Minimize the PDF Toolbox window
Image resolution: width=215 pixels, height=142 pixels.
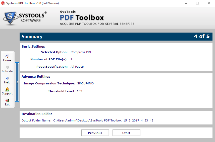[x=186, y=3]
